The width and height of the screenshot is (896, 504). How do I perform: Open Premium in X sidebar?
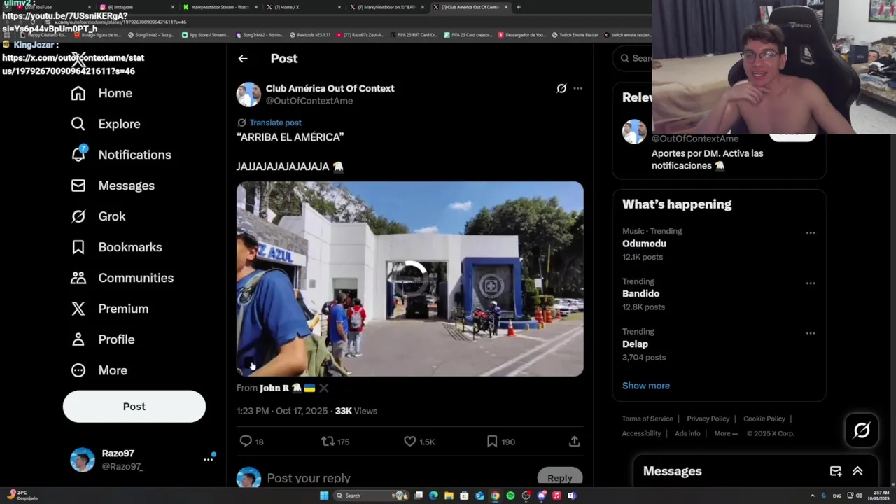click(110, 309)
